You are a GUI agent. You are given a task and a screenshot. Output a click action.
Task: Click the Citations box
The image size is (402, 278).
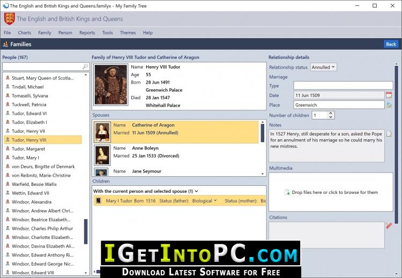tap(326, 235)
